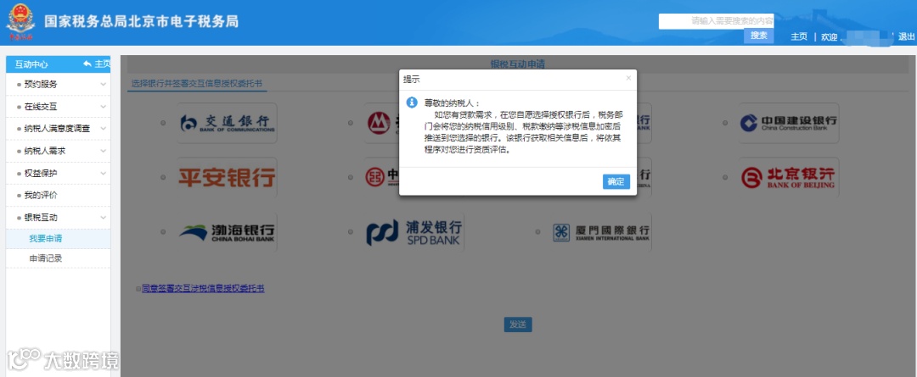This screenshot has width=917, height=377.
Task: Select the 厦门国际银行 logo
Action: coord(601,231)
